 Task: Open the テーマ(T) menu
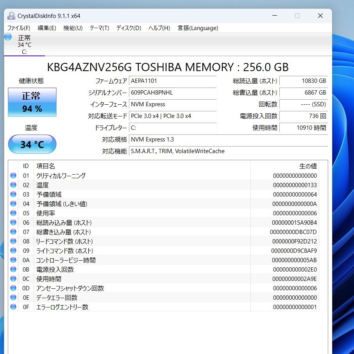pyautogui.click(x=99, y=28)
